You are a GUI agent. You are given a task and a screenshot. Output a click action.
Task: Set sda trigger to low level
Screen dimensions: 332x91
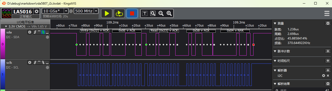(x=47, y=32)
